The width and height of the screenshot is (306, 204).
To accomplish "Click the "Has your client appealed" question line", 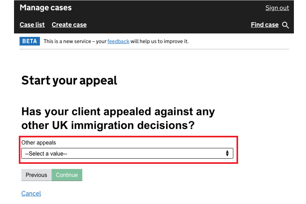I will [x=118, y=112].
